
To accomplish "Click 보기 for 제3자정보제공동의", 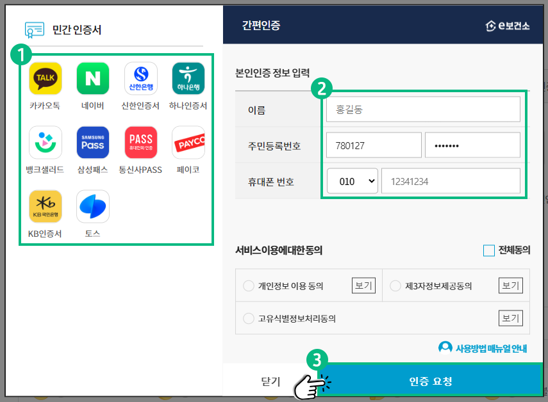I will point(511,285).
